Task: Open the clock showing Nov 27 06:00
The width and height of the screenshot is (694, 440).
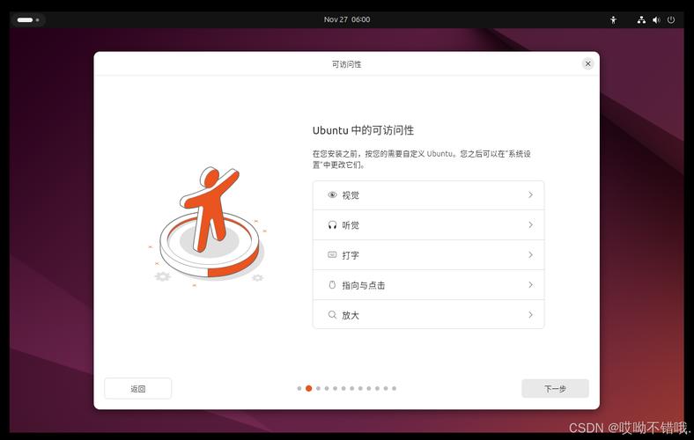Action: [x=347, y=19]
